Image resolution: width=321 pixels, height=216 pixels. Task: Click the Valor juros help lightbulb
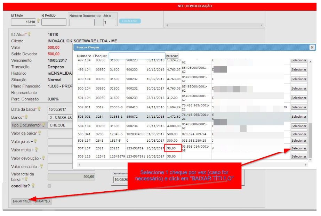tap(35, 141)
